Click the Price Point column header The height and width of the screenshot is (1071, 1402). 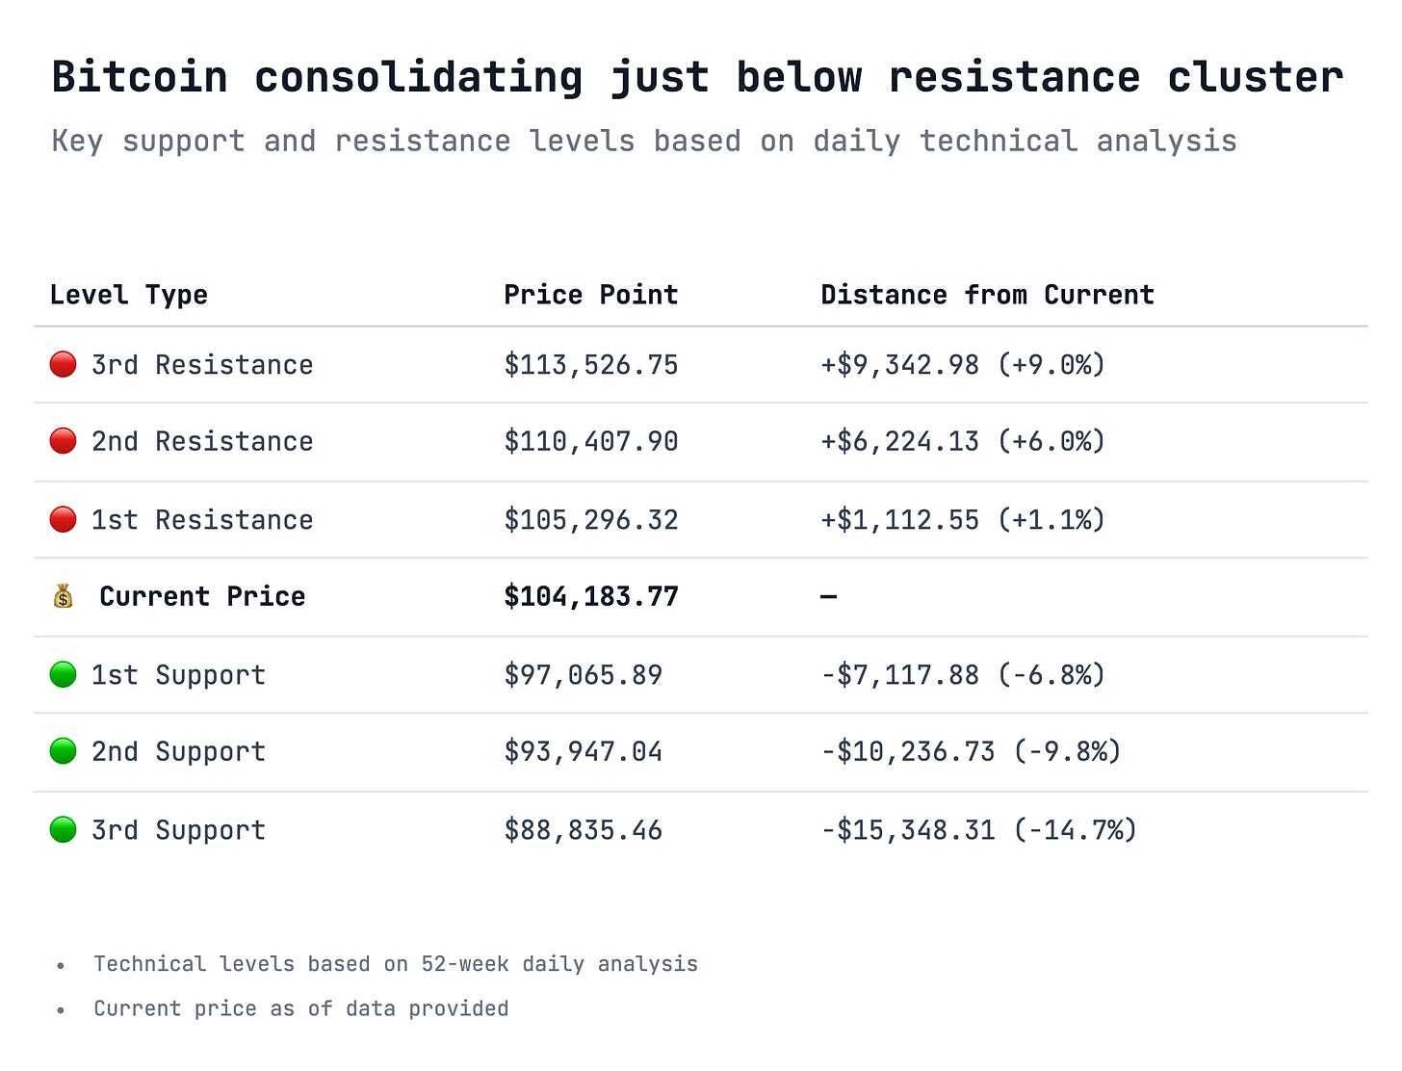coord(590,295)
